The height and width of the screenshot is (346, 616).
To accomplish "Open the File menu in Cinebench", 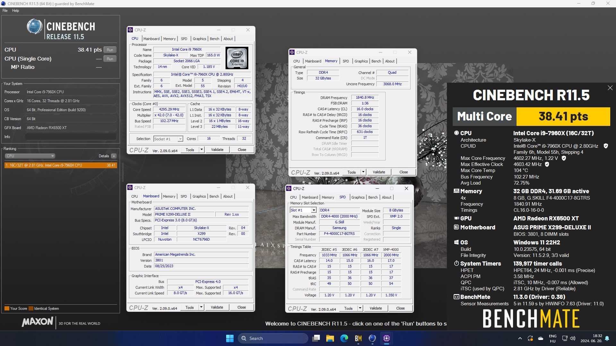I will 5,11.
